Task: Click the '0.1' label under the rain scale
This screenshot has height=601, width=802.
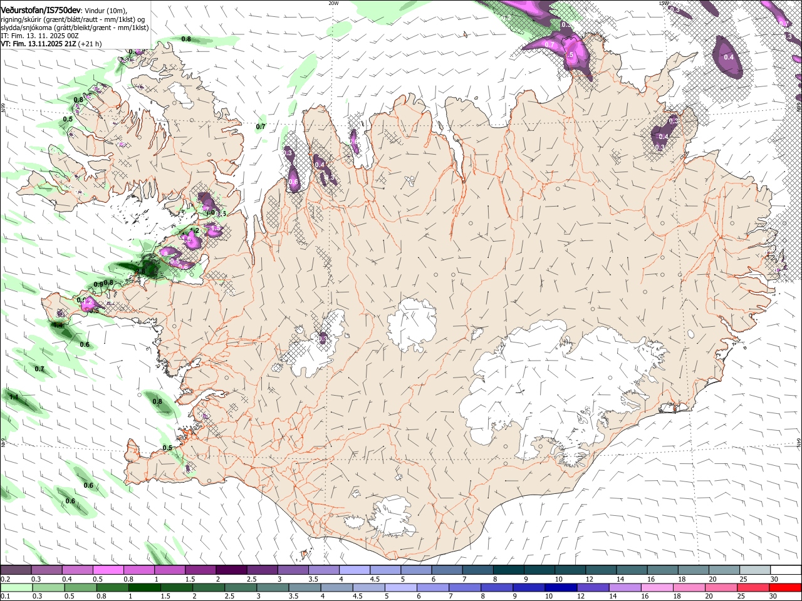Action: pos(4,596)
